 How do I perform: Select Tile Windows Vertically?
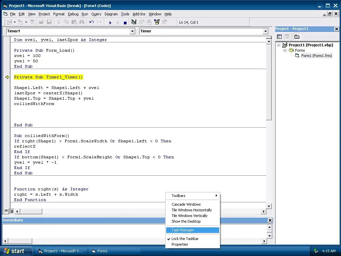193,216
